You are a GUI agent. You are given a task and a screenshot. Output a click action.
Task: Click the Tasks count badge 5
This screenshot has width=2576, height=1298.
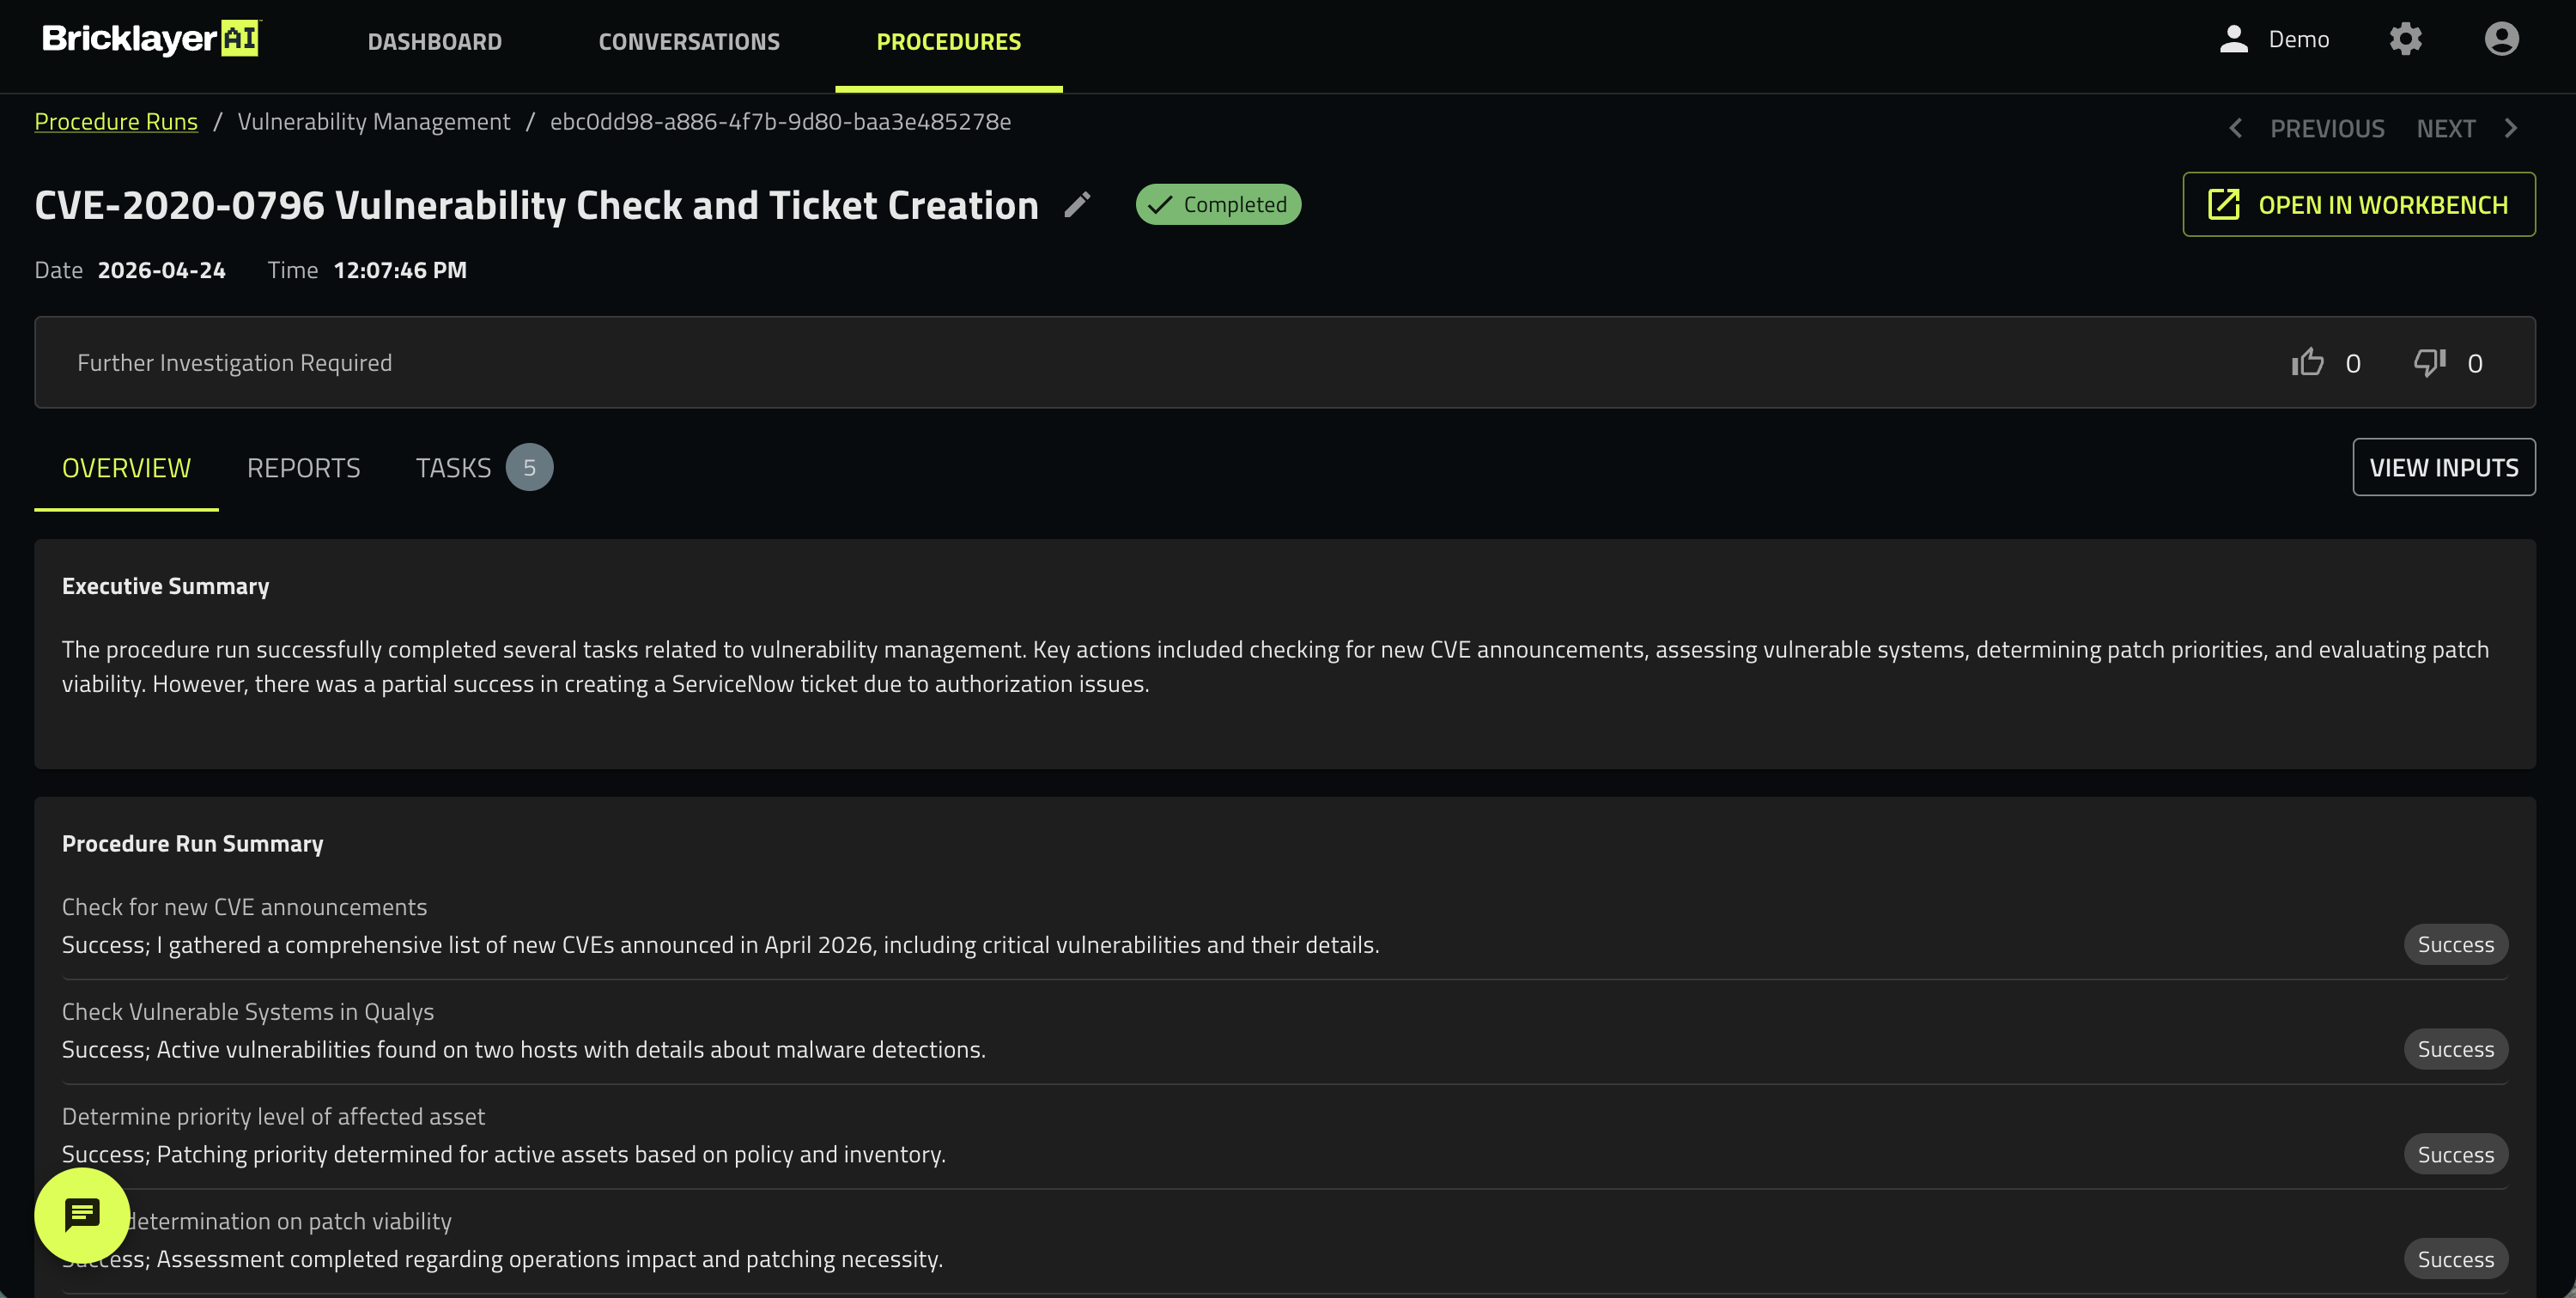pyautogui.click(x=529, y=467)
